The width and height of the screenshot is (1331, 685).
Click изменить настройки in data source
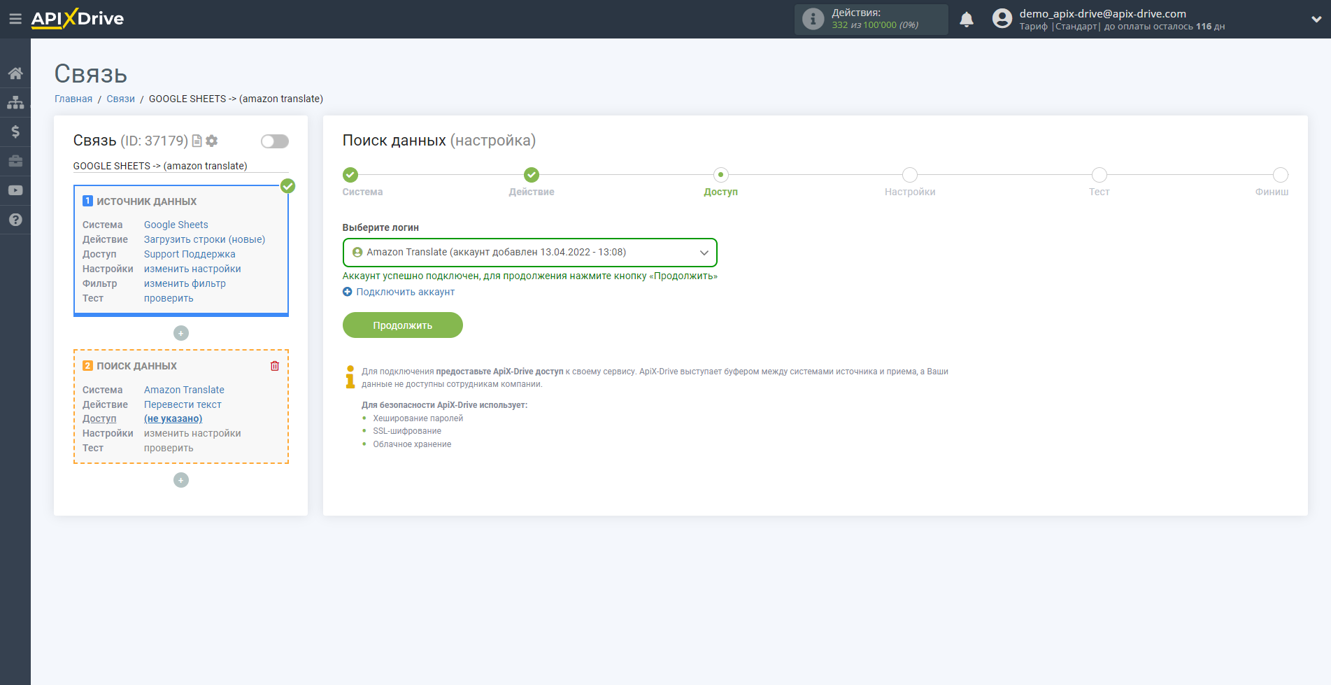pos(192,269)
